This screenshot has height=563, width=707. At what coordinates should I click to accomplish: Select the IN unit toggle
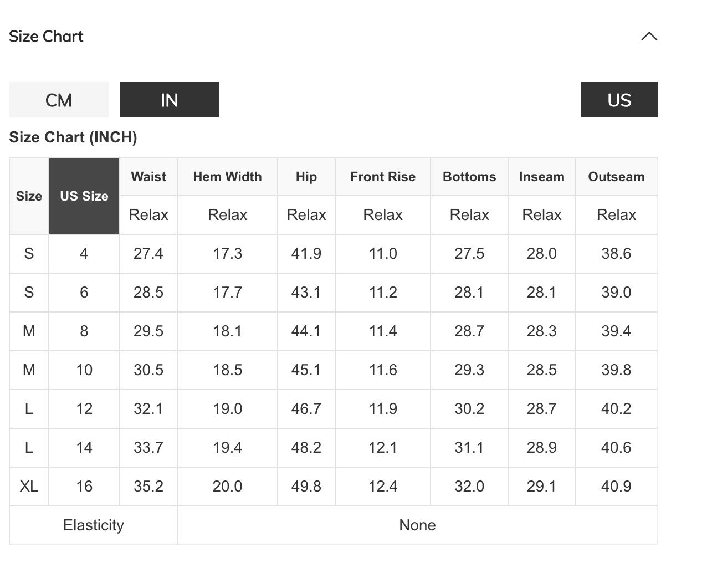coord(170,100)
